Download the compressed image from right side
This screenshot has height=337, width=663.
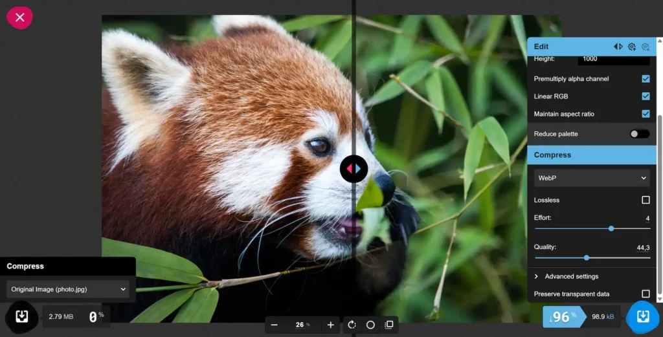click(x=643, y=317)
